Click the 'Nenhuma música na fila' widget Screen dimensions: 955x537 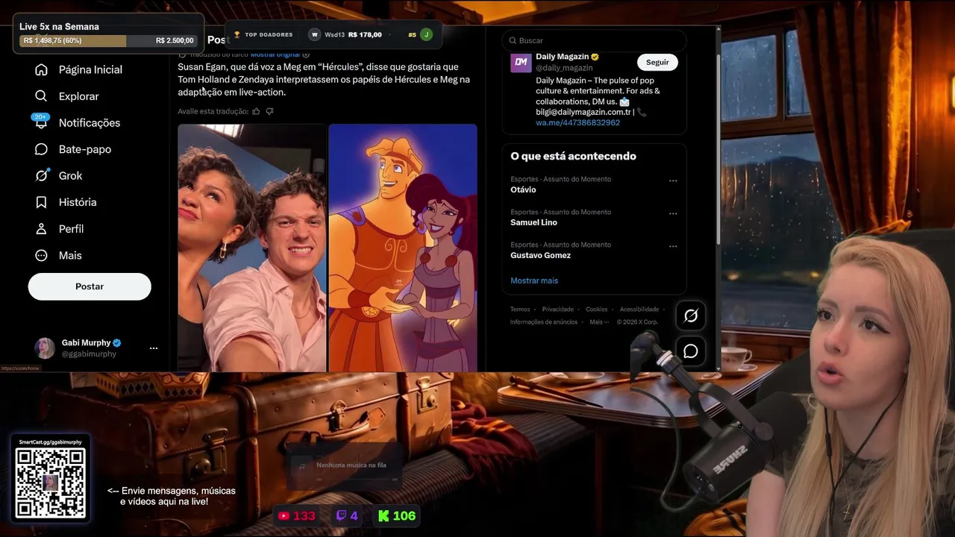click(x=345, y=465)
